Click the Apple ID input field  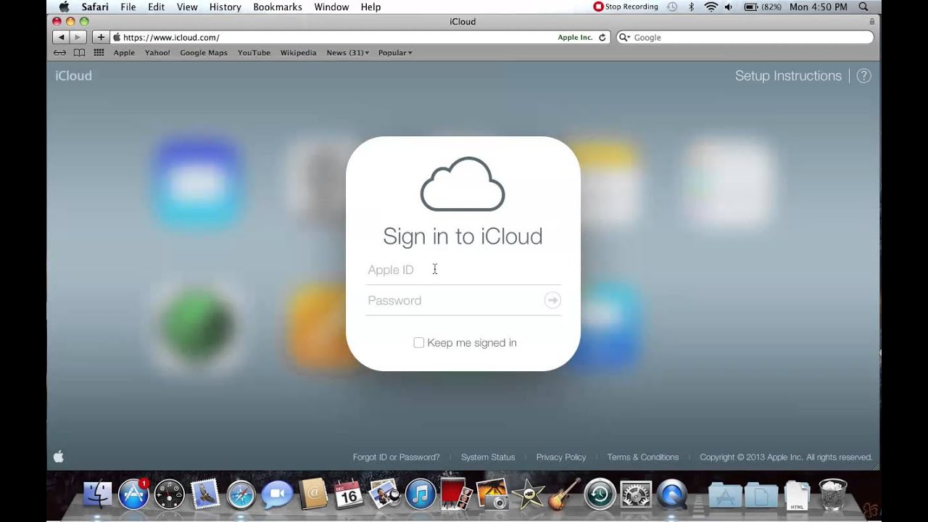click(x=463, y=270)
